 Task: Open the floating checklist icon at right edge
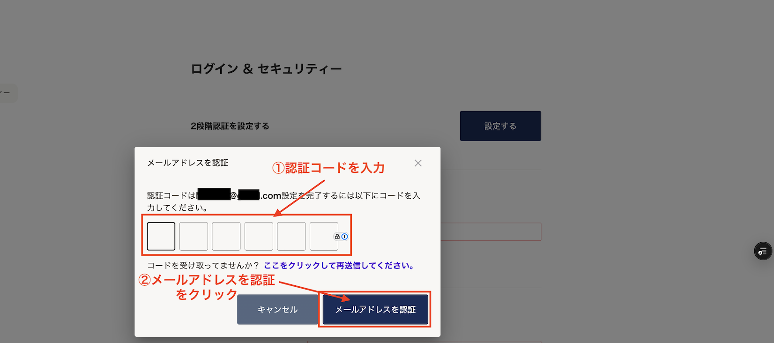point(763,252)
